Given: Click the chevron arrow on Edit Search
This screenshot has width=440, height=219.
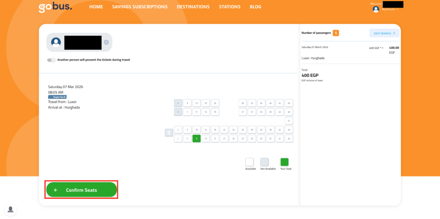Looking at the screenshot, I should [394, 33].
